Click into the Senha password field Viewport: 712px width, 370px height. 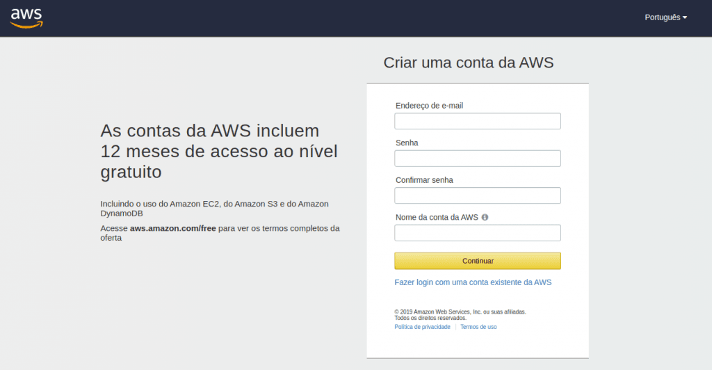point(477,159)
